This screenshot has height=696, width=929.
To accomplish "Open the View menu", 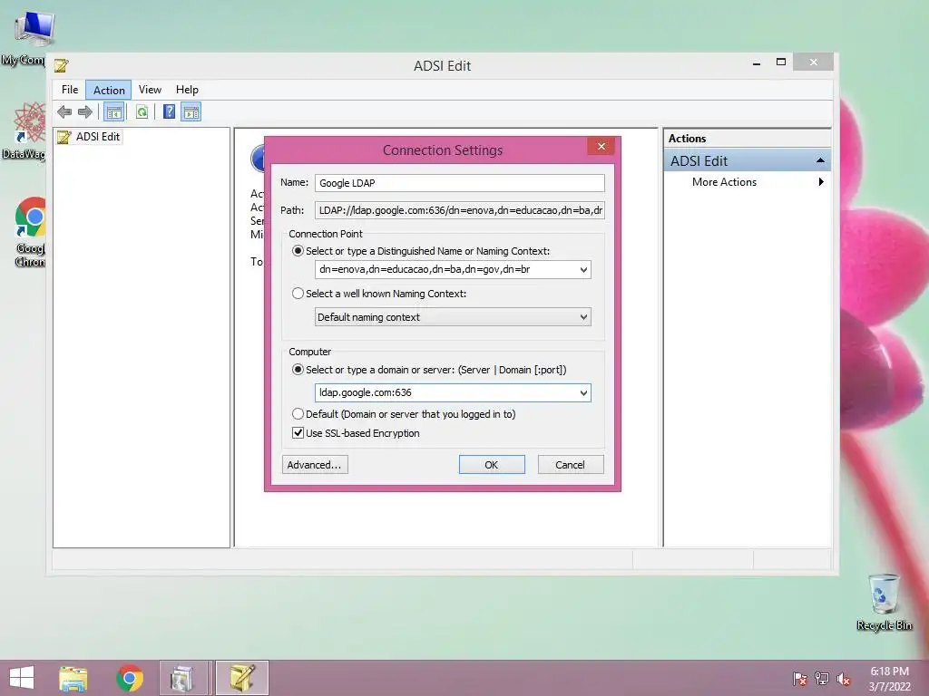I will pyautogui.click(x=150, y=90).
